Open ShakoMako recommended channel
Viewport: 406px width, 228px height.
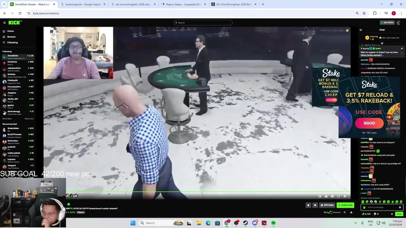17,129
